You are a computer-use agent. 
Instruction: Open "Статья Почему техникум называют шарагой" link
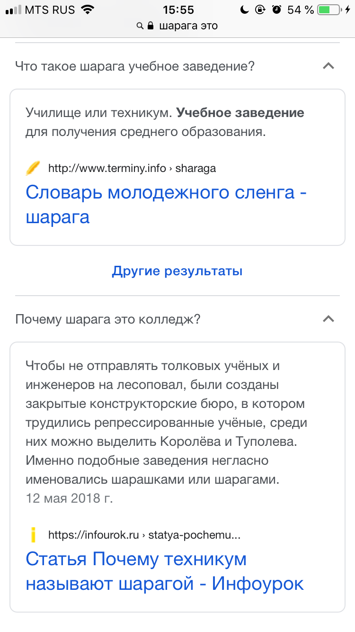tap(164, 571)
